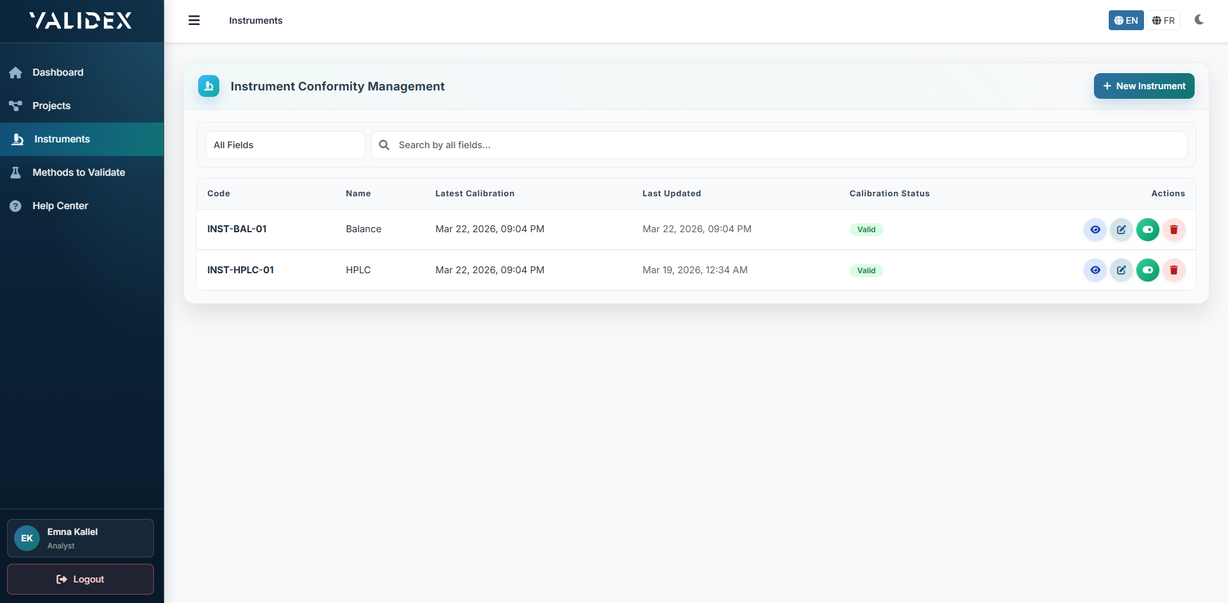Viewport: 1228px width, 603px height.
Task: Click the microscope icon beside Instrument Conformity Management
Action: click(208, 86)
